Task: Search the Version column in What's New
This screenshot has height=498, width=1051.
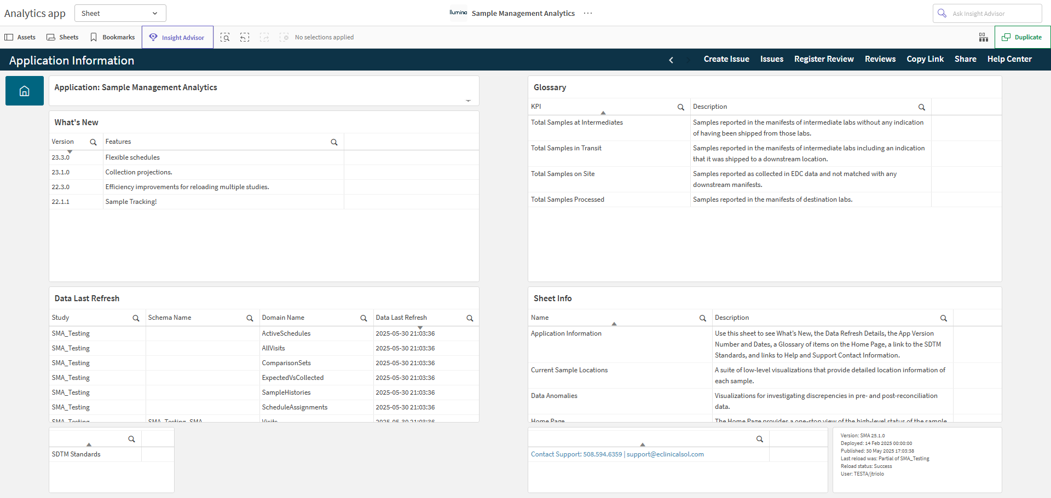Action: coord(93,142)
